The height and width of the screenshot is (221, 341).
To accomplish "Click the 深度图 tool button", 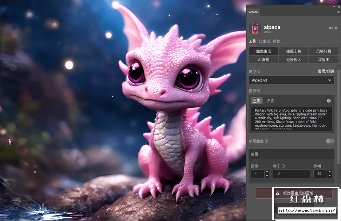I will click(x=324, y=60).
